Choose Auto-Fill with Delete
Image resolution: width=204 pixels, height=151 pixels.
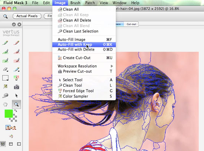point(84,49)
